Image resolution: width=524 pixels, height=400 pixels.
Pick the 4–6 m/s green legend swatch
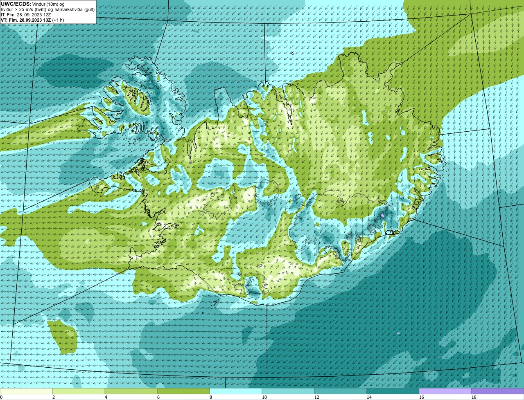pos(131,391)
